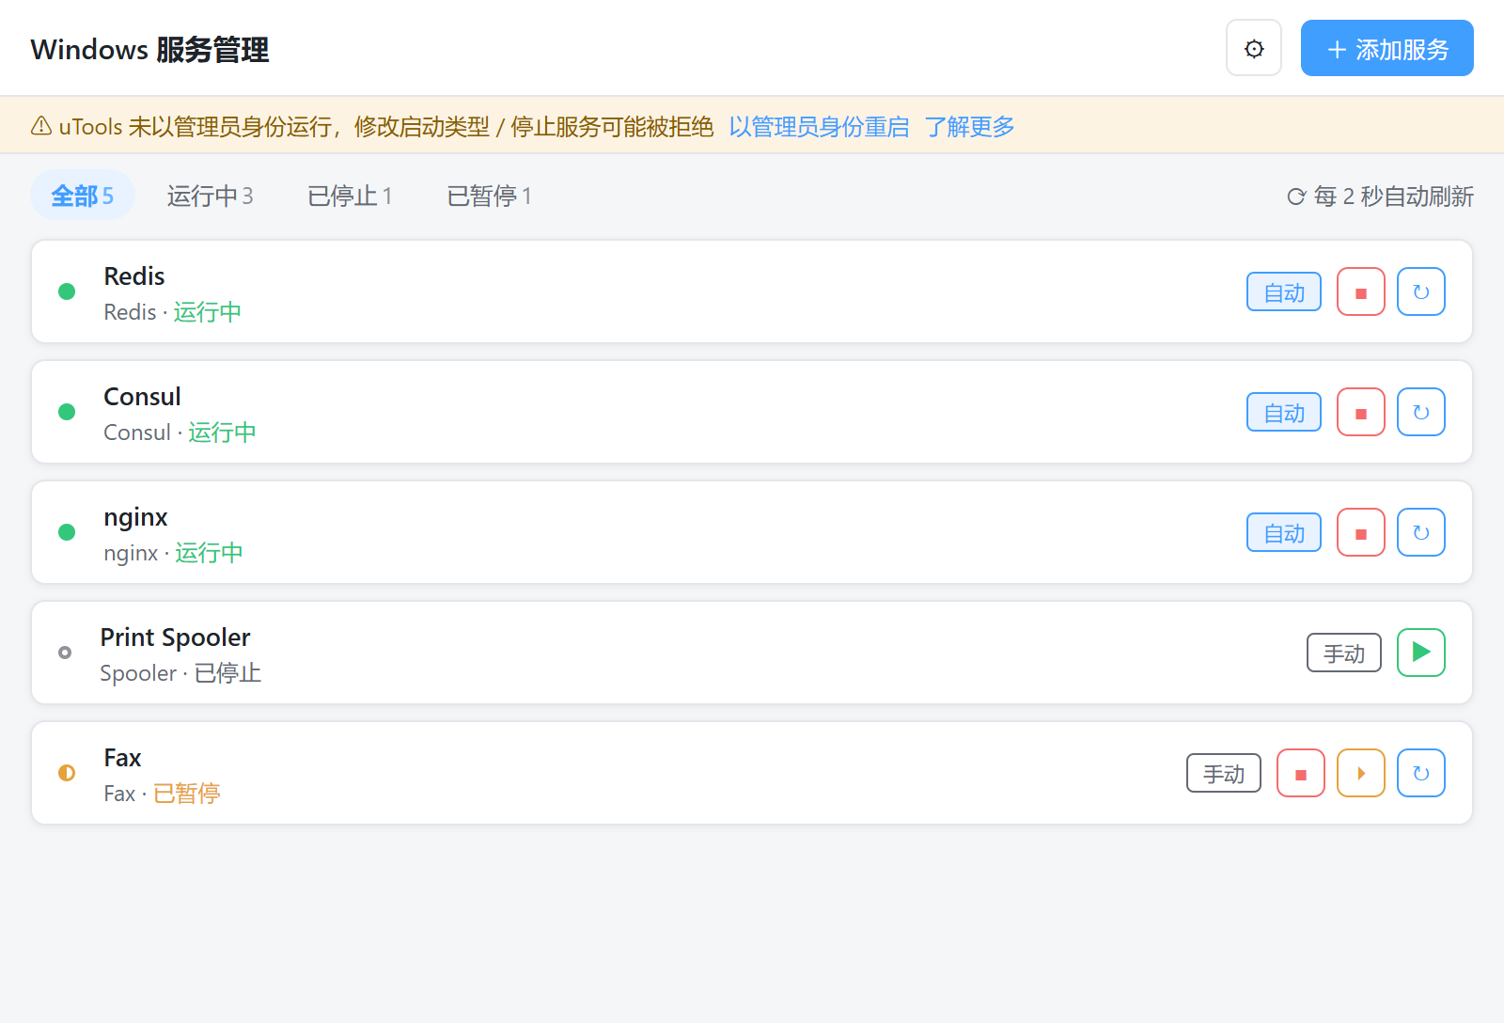Change nginx startup type from 自动
The height and width of the screenshot is (1023, 1504).
pyautogui.click(x=1284, y=532)
